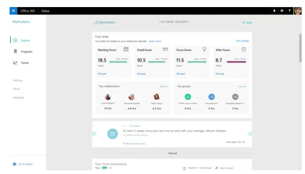Click the Email hours envelope icon
The height and width of the screenshot is (174, 305).
tap(165, 49)
